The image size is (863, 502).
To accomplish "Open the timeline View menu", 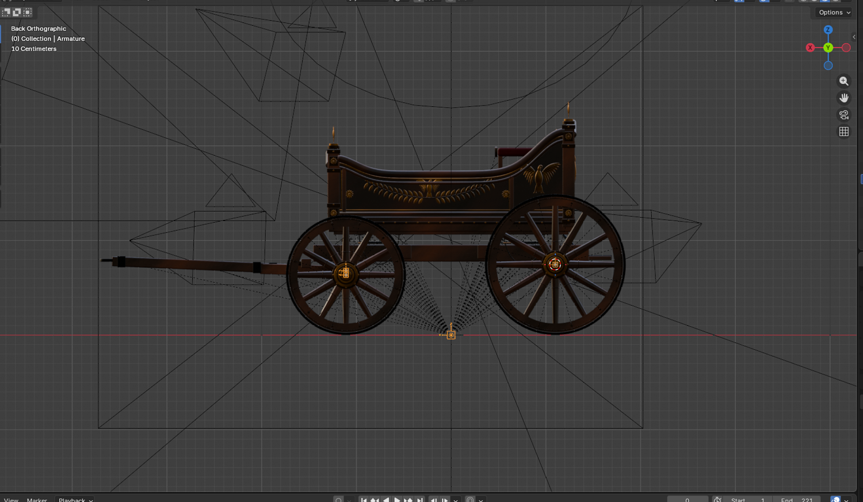I will pos(11,499).
